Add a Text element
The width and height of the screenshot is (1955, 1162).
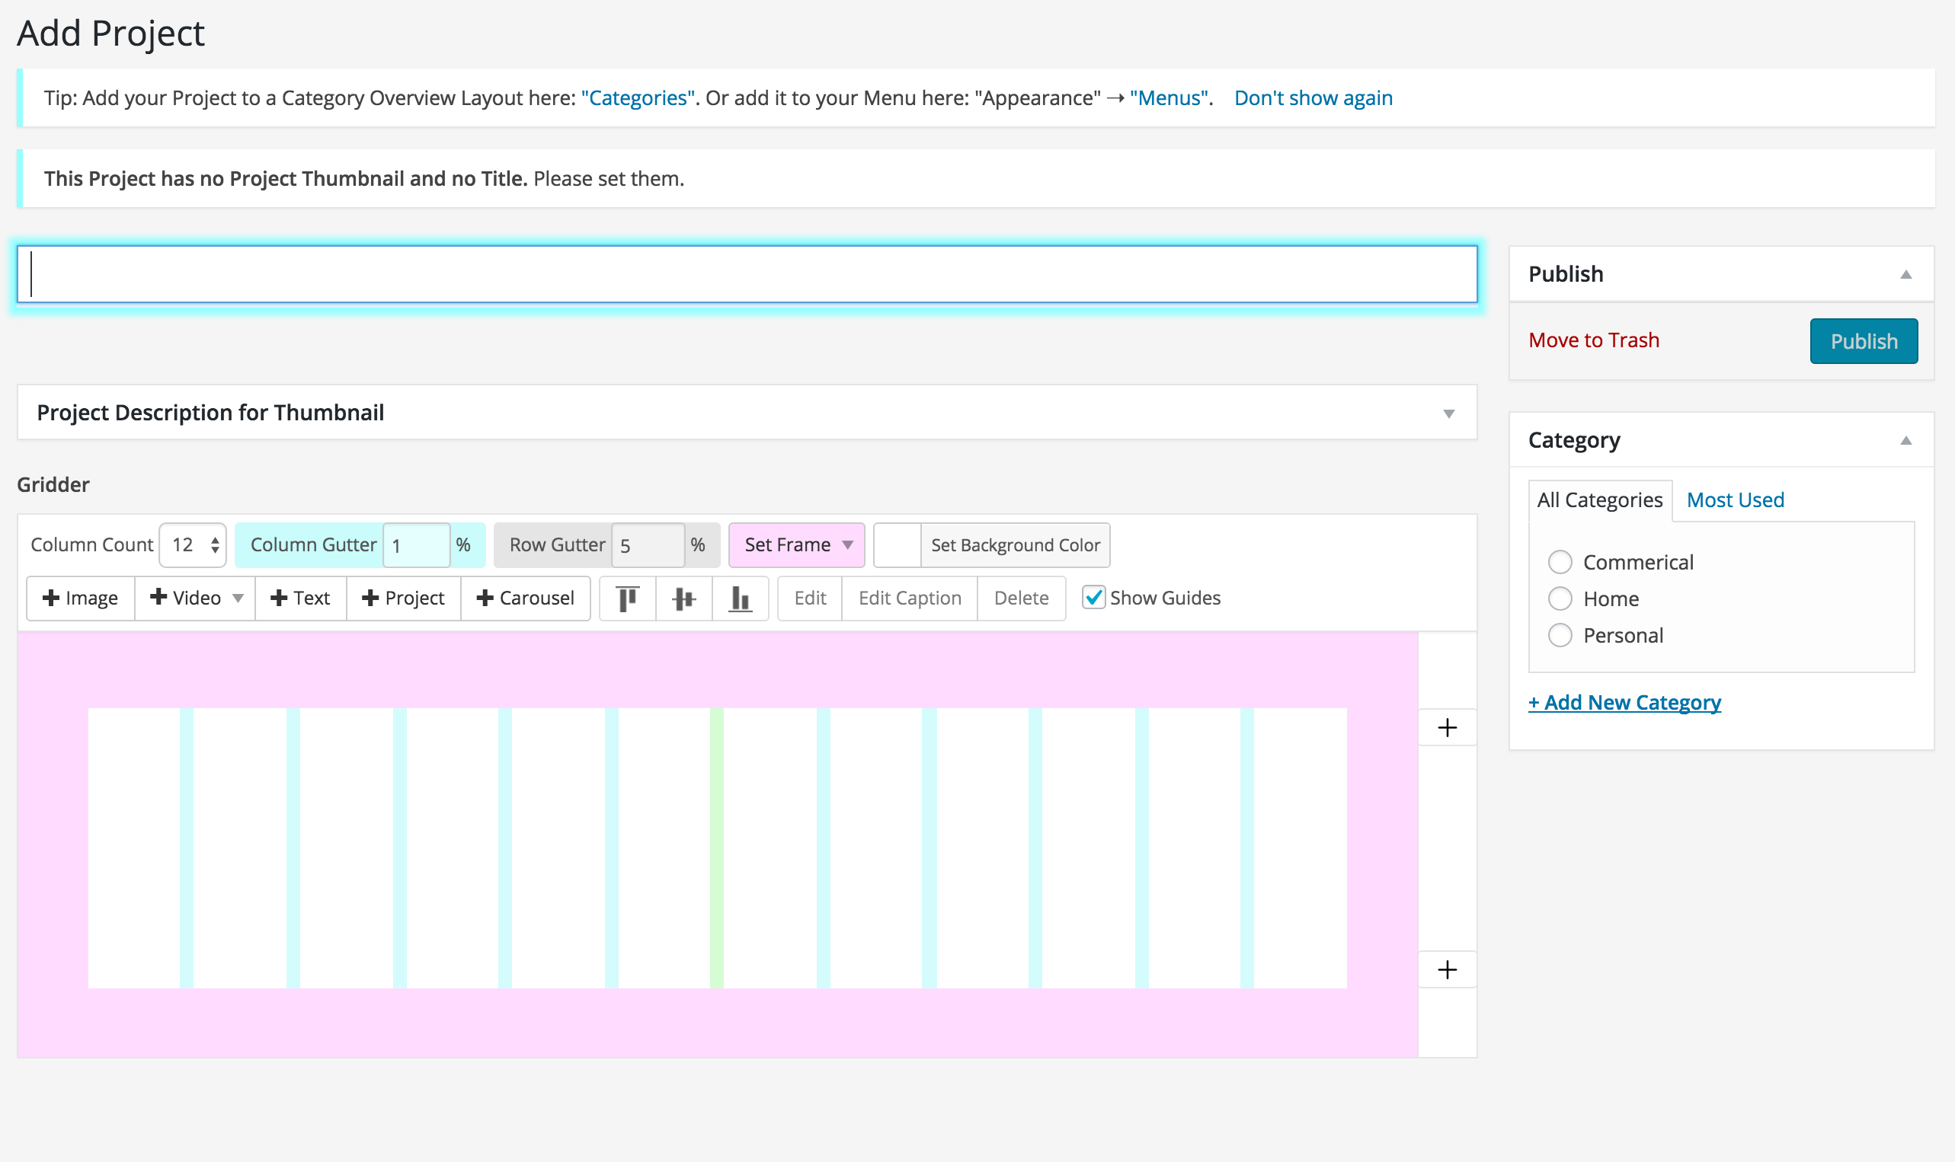(301, 599)
